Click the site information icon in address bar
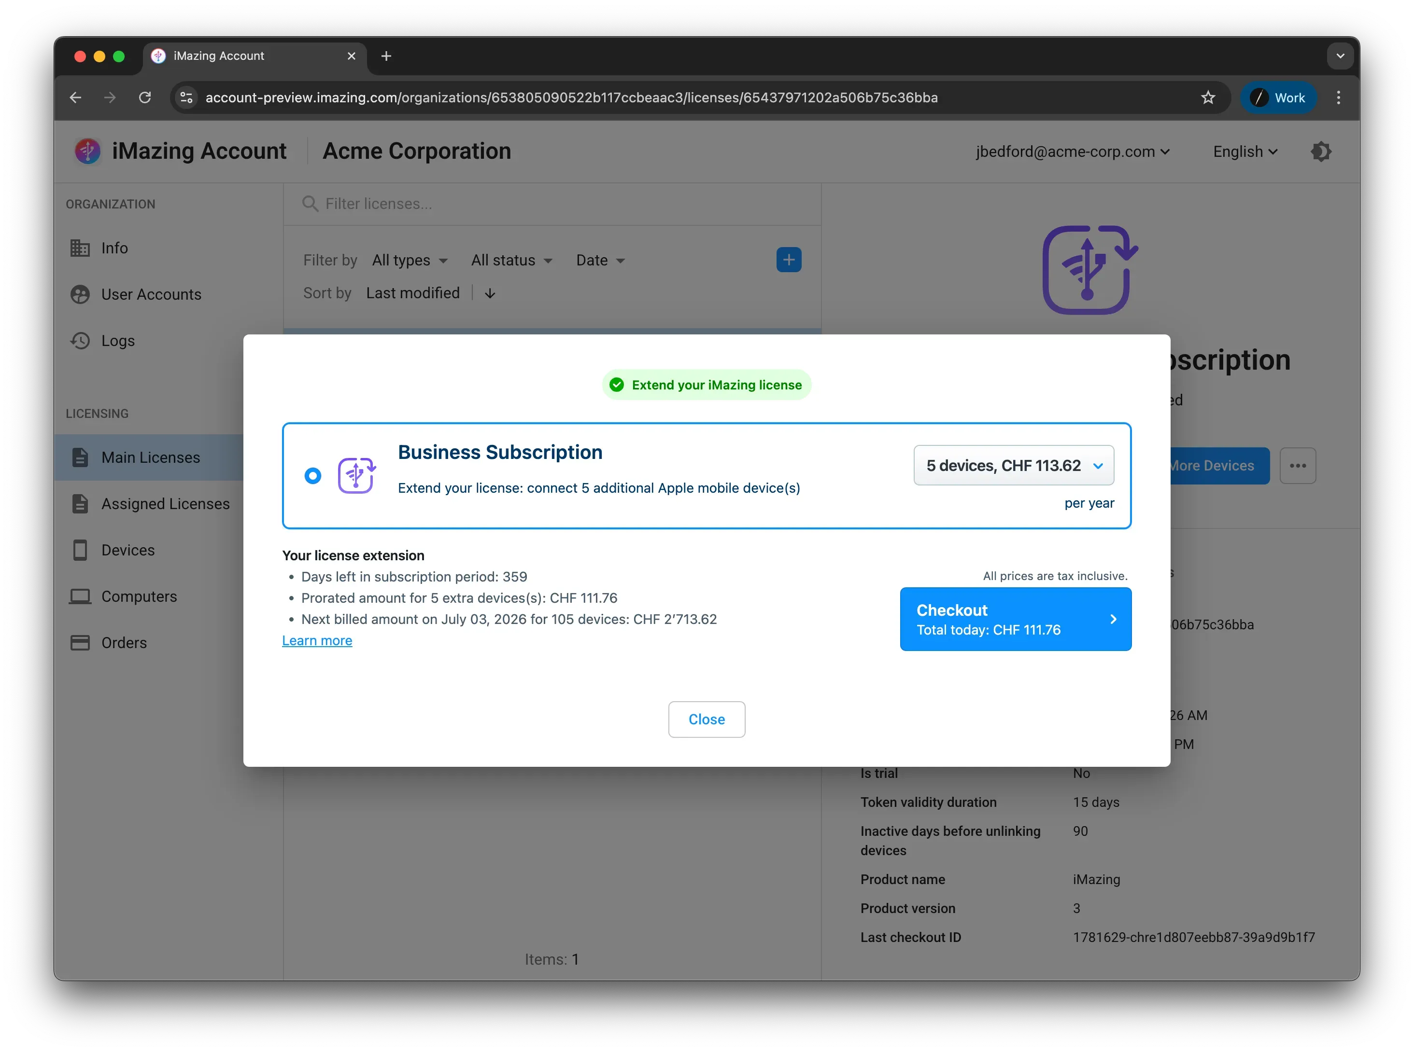Viewport: 1414px width, 1052px height. pyautogui.click(x=187, y=97)
